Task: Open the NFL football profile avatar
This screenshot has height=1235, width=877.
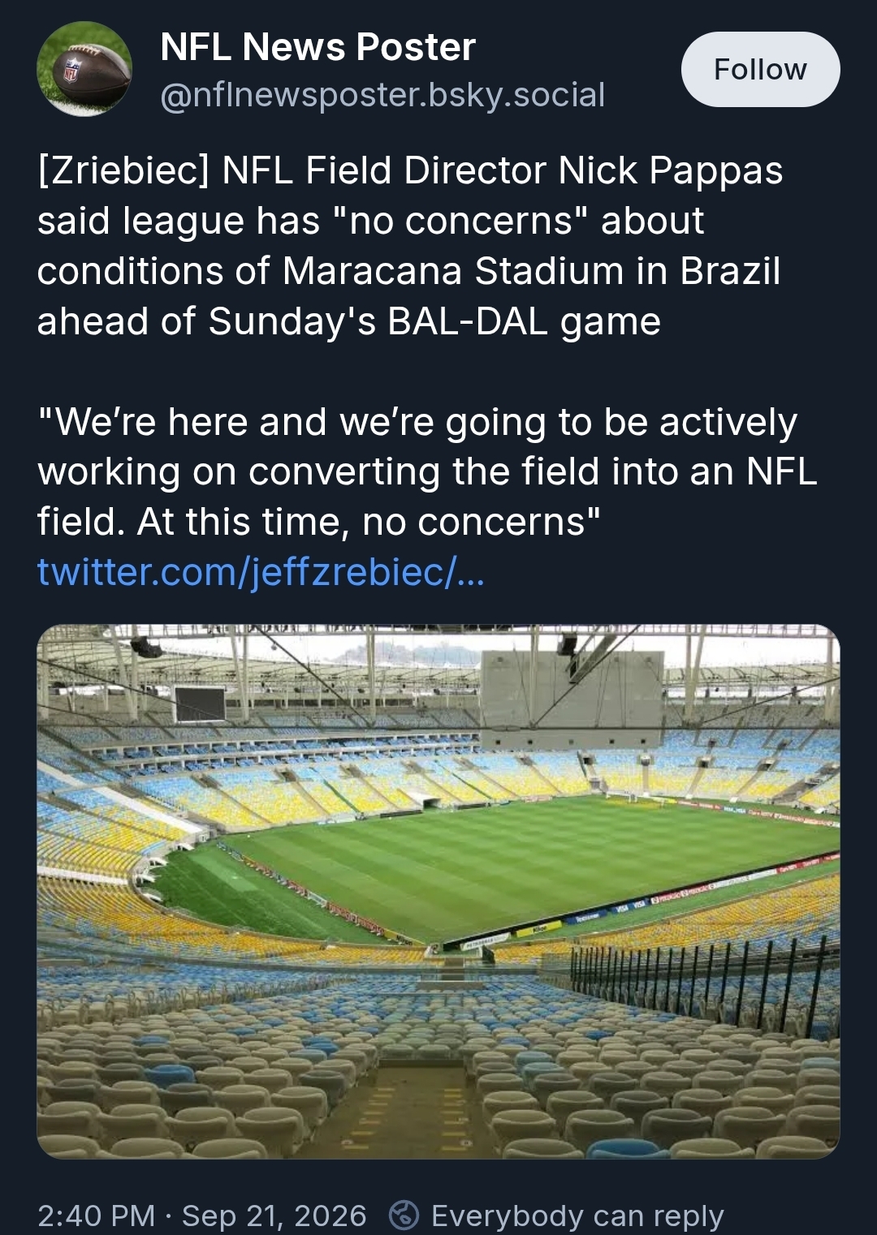Action: click(x=84, y=69)
